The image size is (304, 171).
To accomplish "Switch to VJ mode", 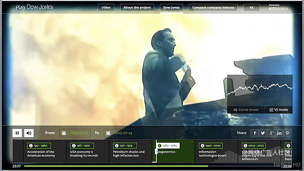I will (279, 110).
